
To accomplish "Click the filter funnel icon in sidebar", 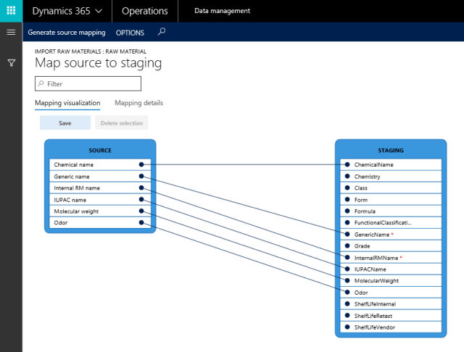I will tap(11, 63).
